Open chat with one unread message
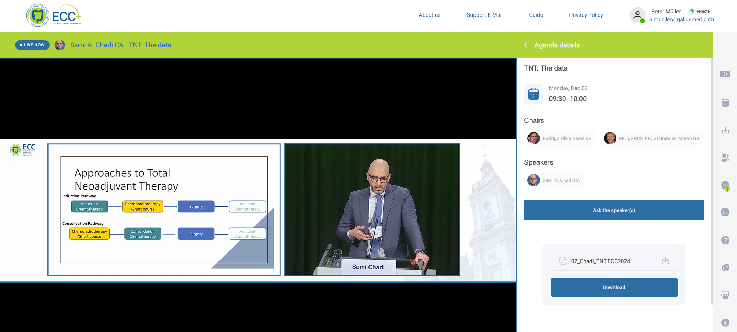 725,185
